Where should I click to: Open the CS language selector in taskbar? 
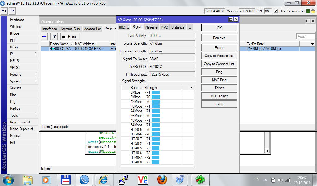point(257,179)
